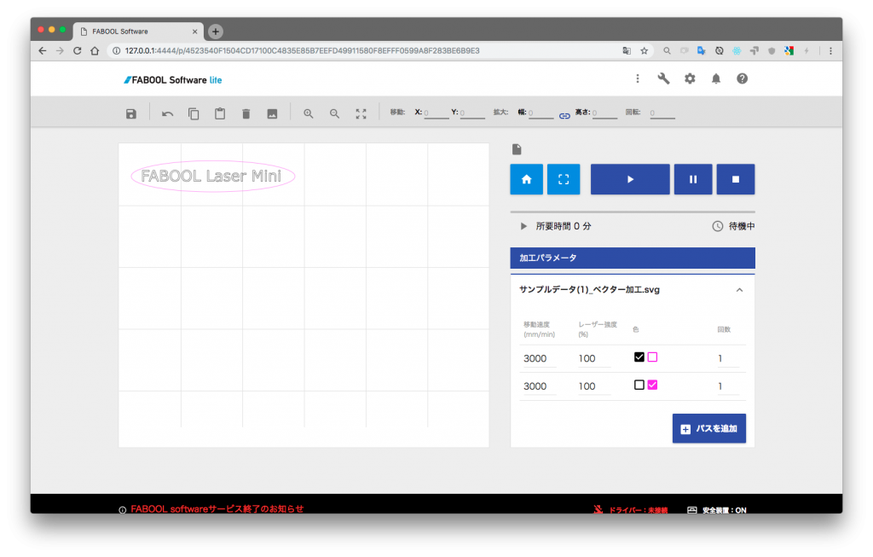Open the bell notifications icon

pos(716,78)
